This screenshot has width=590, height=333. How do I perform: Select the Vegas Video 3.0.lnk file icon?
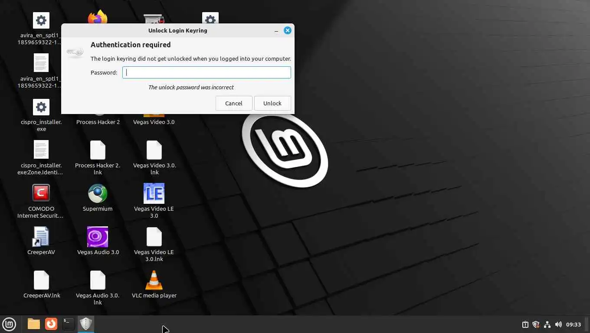[154, 150]
